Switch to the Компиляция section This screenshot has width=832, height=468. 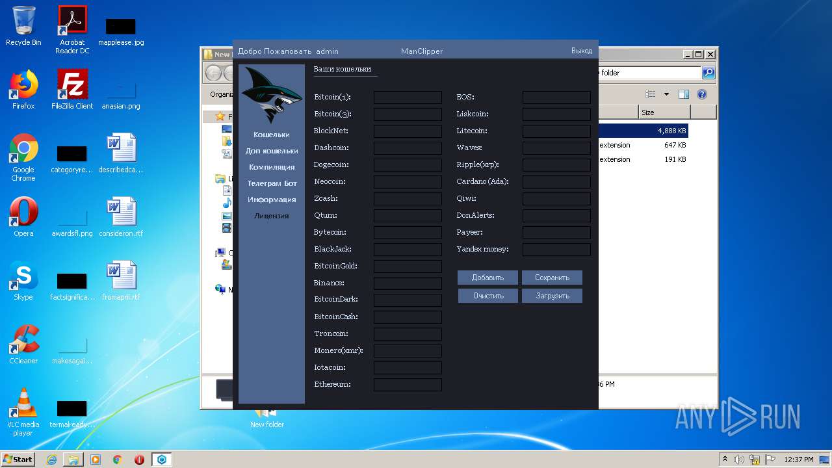point(272,167)
